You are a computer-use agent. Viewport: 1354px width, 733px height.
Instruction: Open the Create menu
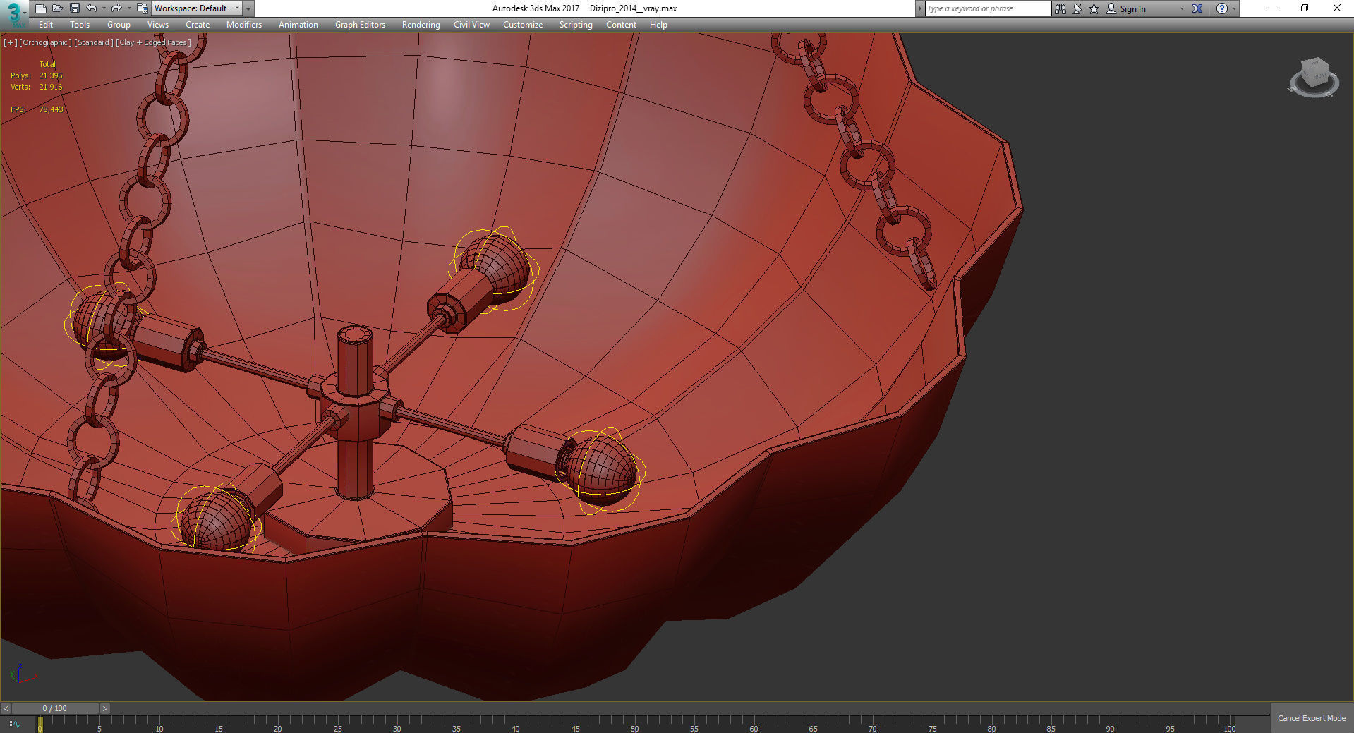198,25
